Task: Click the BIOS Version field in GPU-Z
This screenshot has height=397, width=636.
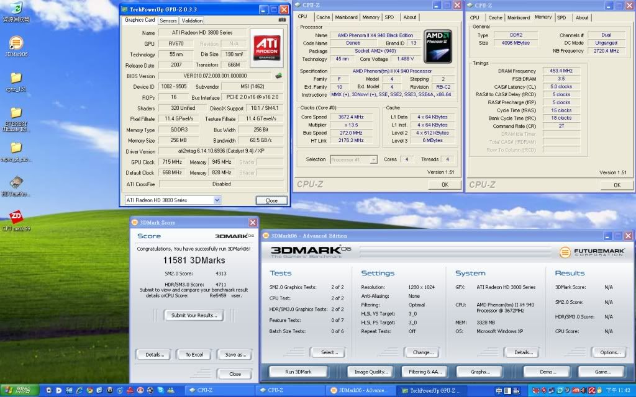Action: (214, 76)
